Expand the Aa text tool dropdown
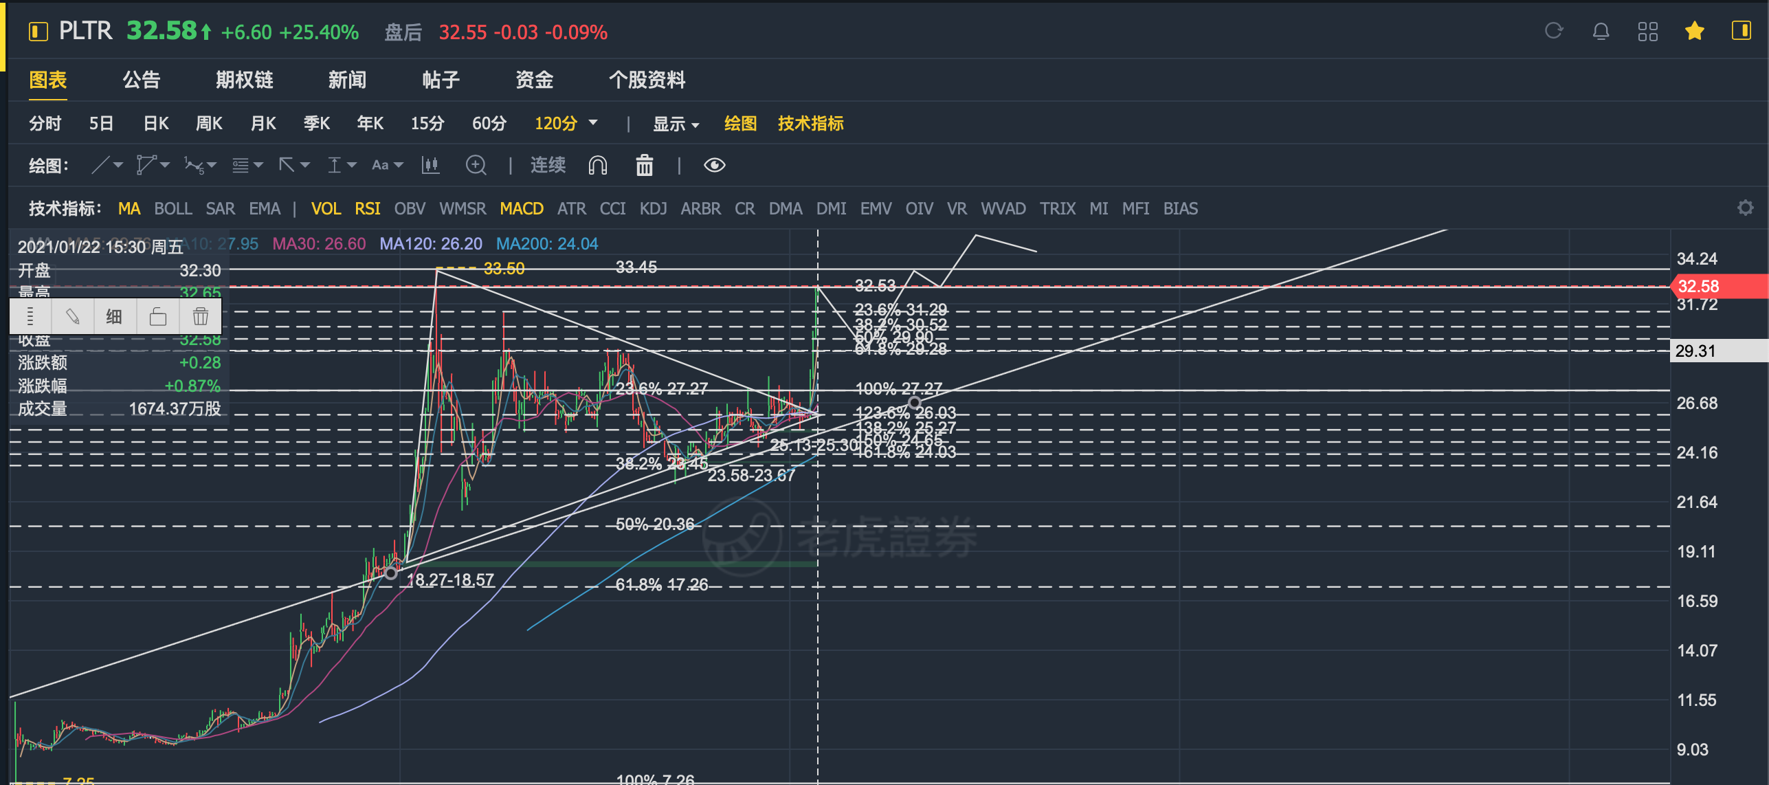Viewport: 1769px width, 785px height. (398, 166)
